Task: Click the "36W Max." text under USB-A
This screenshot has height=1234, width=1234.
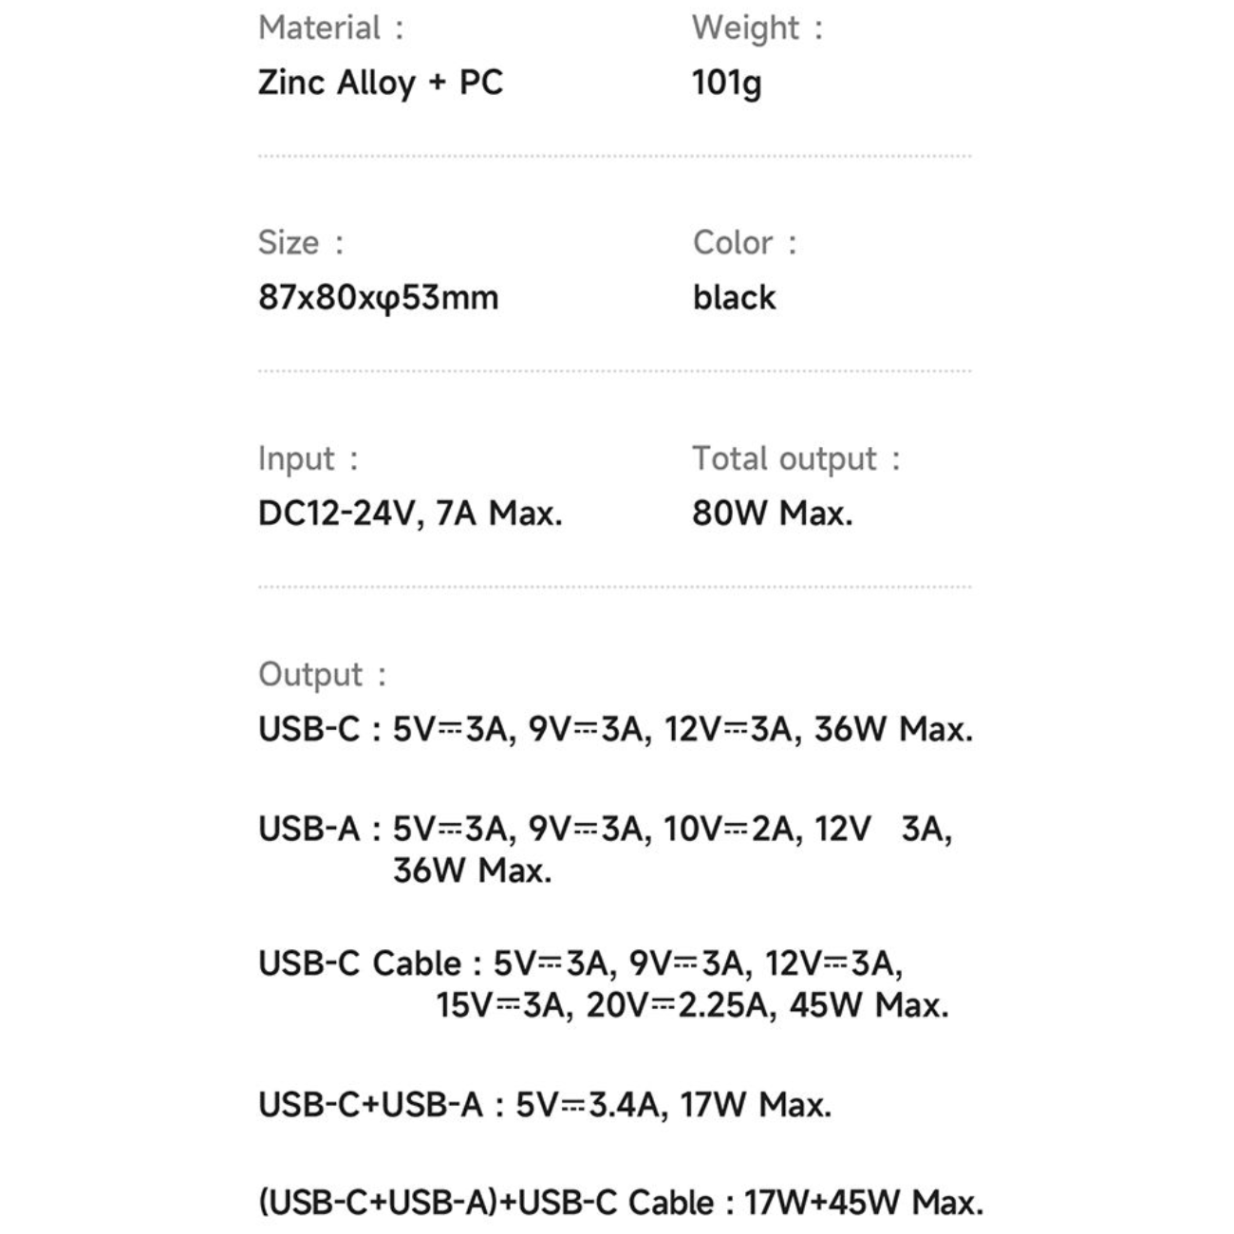Action: point(472,870)
